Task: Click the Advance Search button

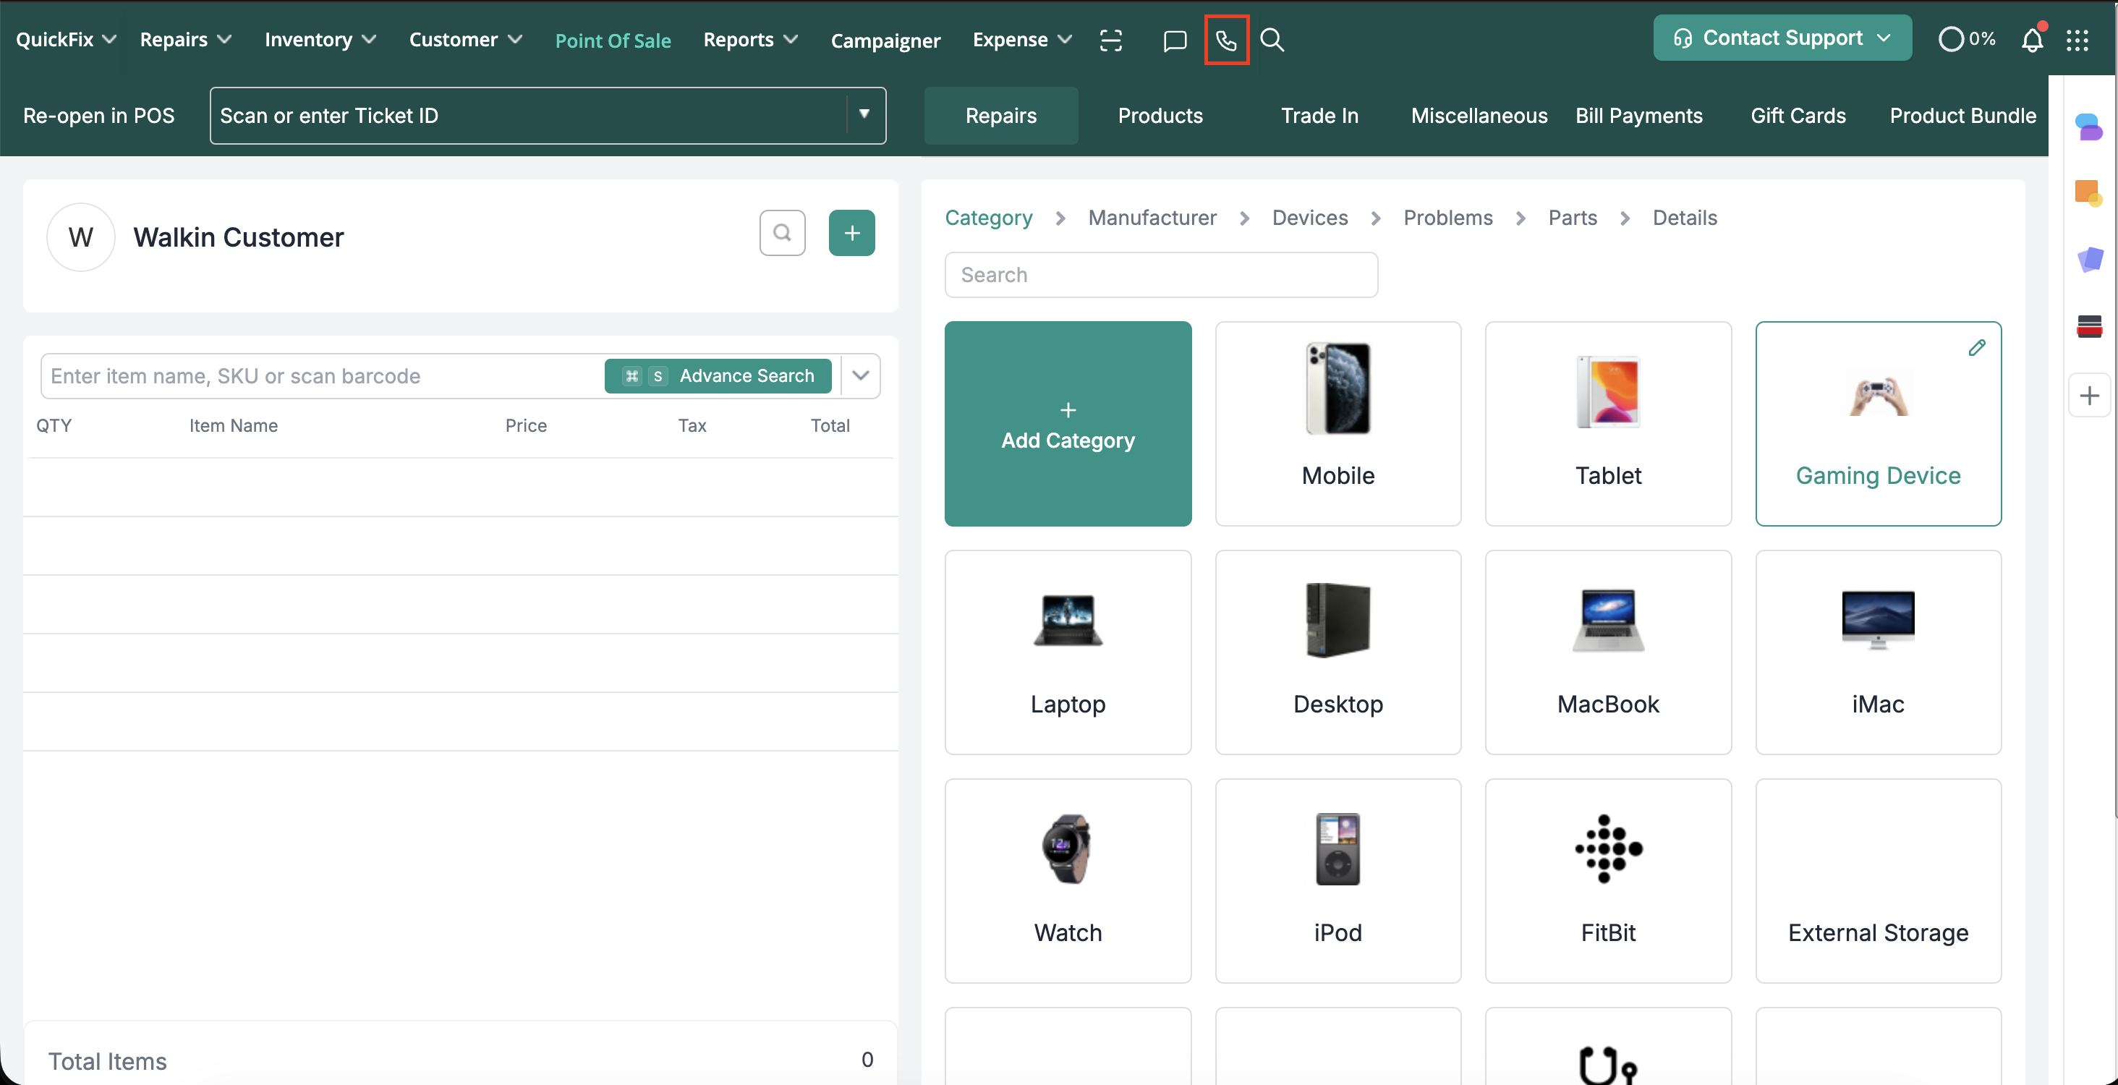Action: [x=718, y=375]
